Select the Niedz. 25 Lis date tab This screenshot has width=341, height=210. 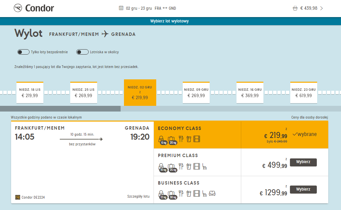84,92
